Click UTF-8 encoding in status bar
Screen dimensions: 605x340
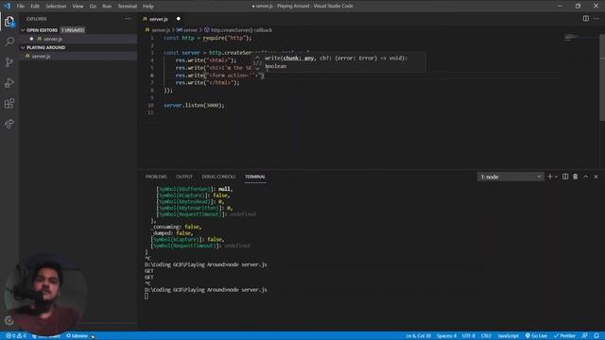469,336
